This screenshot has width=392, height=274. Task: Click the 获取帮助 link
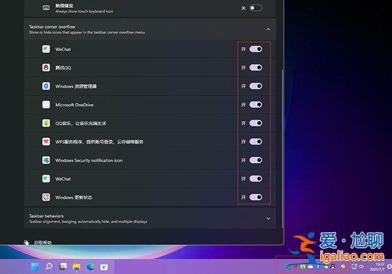(x=42, y=243)
